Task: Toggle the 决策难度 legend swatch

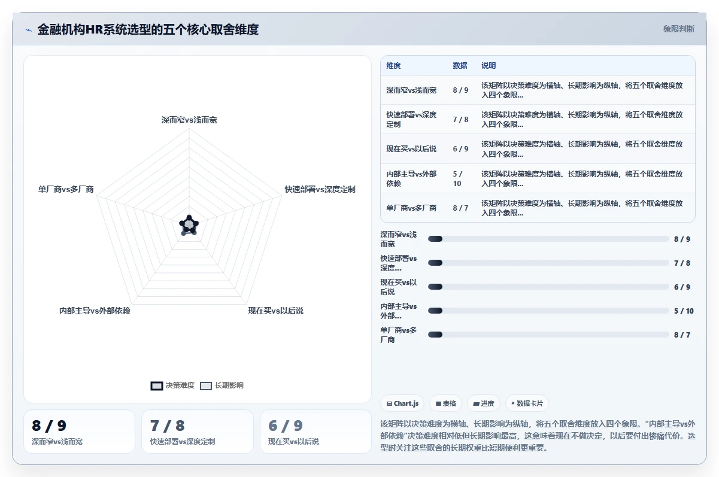Action: click(x=157, y=385)
